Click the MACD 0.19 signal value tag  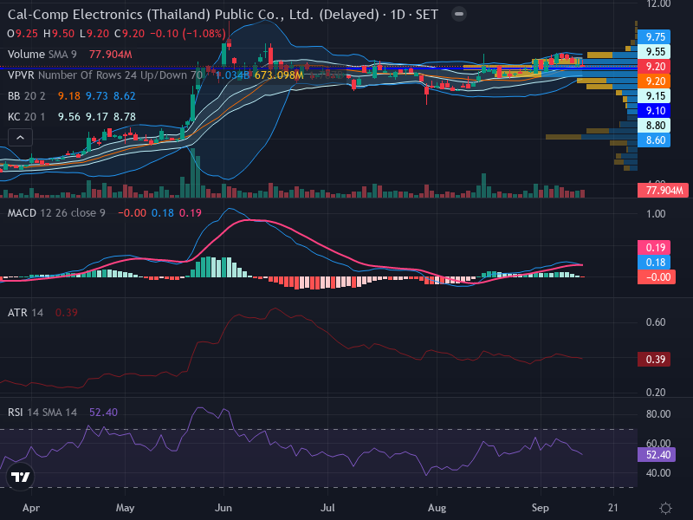(654, 248)
